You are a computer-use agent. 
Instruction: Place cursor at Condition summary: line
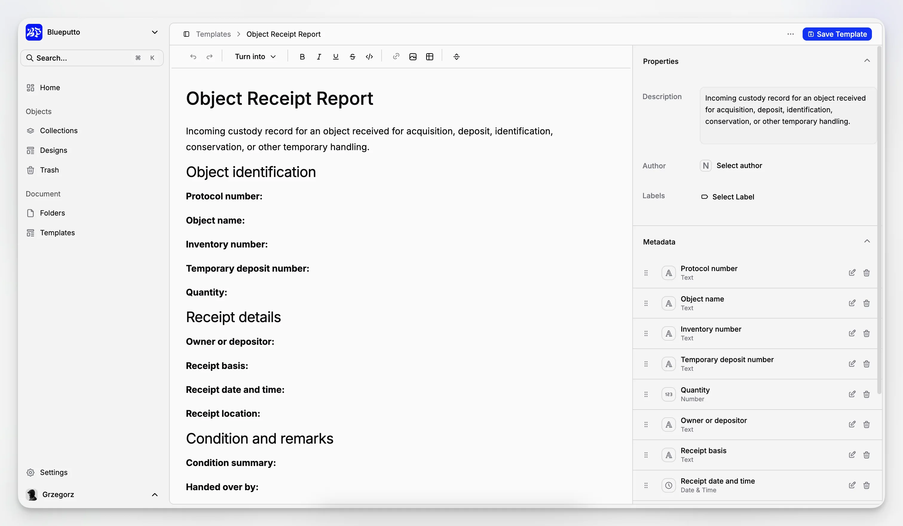(x=231, y=463)
